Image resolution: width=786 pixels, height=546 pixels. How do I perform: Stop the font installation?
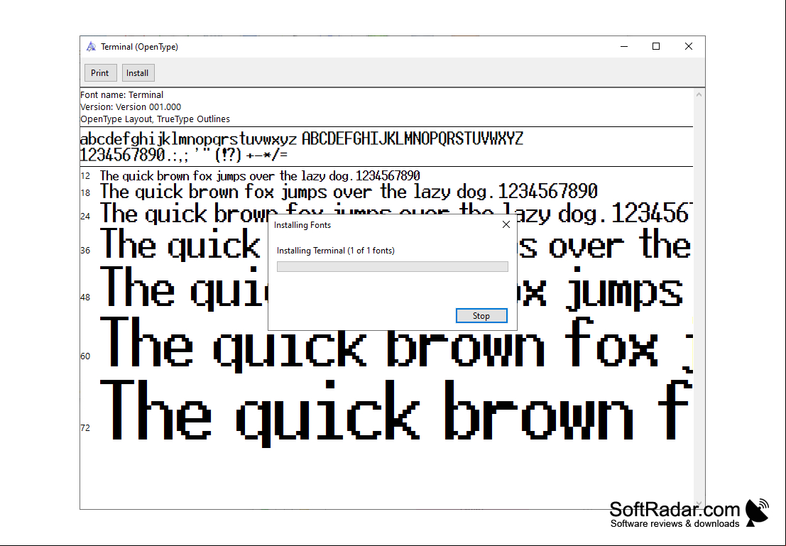coord(481,315)
